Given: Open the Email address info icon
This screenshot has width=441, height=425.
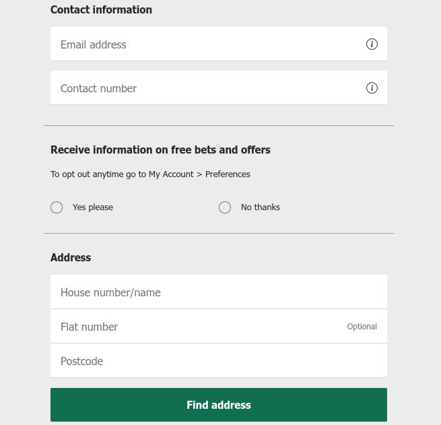Looking at the screenshot, I should (372, 44).
